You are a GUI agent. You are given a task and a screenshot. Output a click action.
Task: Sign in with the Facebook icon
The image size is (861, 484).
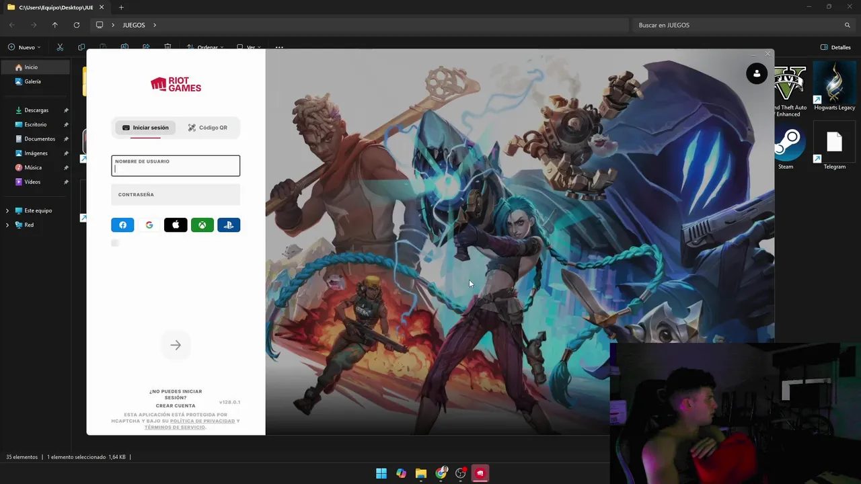pyautogui.click(x=122, y=225)
